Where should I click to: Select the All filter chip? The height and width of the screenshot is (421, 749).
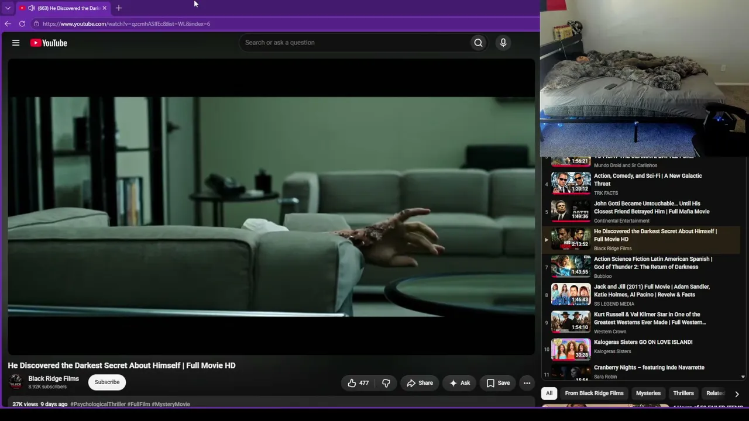pyautogui.click(x=549, y=394)
